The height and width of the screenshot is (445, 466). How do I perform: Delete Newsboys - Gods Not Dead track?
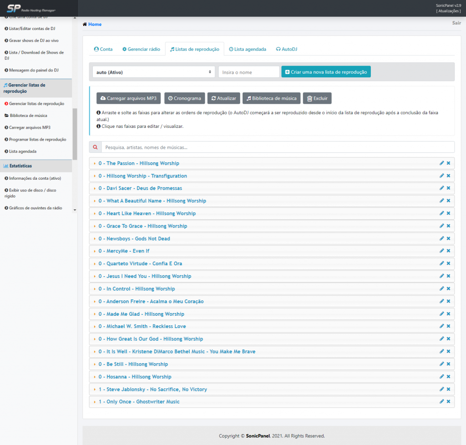[x=448, y=238]
